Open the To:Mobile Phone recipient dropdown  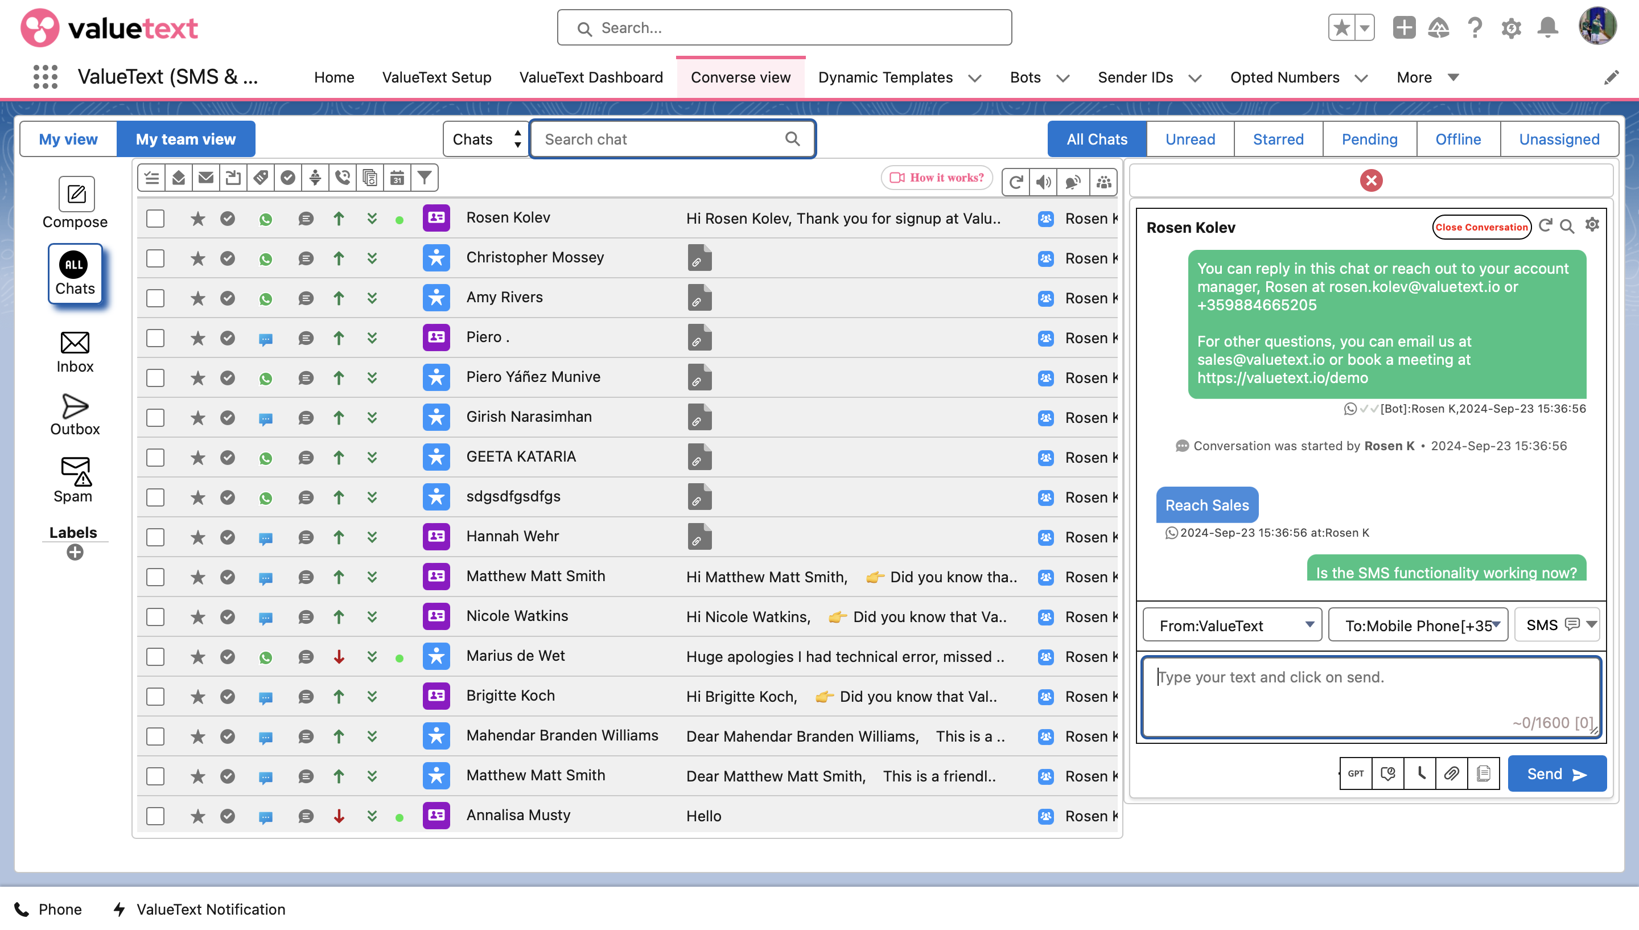1418,626
